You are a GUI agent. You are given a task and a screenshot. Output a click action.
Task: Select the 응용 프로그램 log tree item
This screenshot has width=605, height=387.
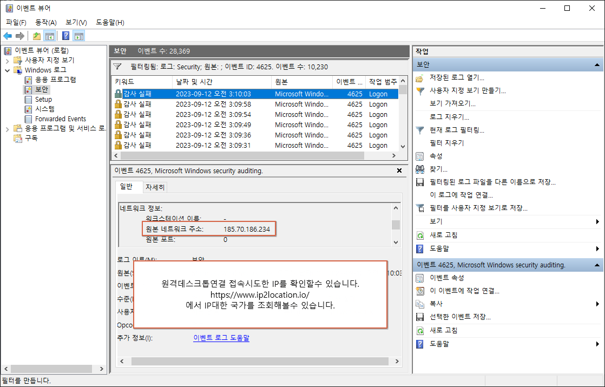pos(56,80)
